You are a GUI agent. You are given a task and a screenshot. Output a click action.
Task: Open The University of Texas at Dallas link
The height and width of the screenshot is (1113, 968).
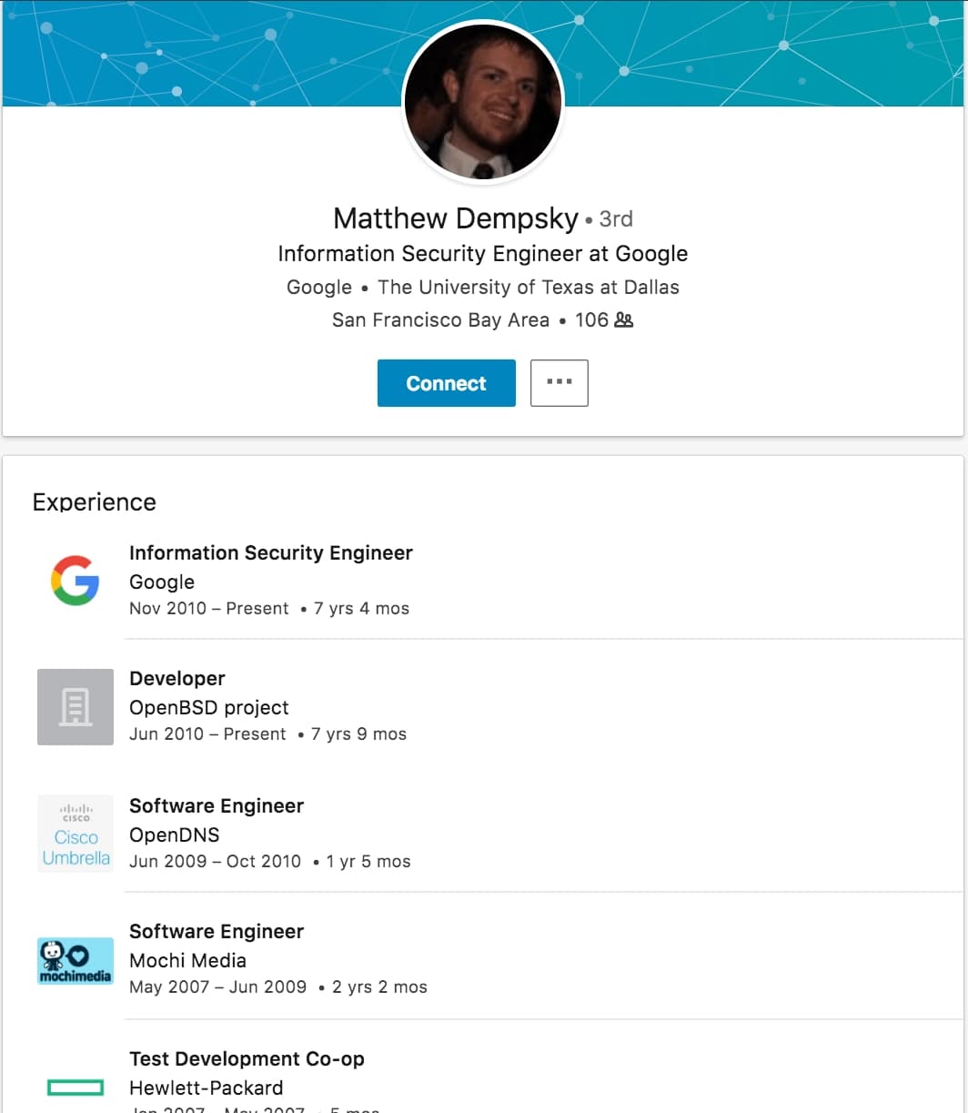pos(528,287)
